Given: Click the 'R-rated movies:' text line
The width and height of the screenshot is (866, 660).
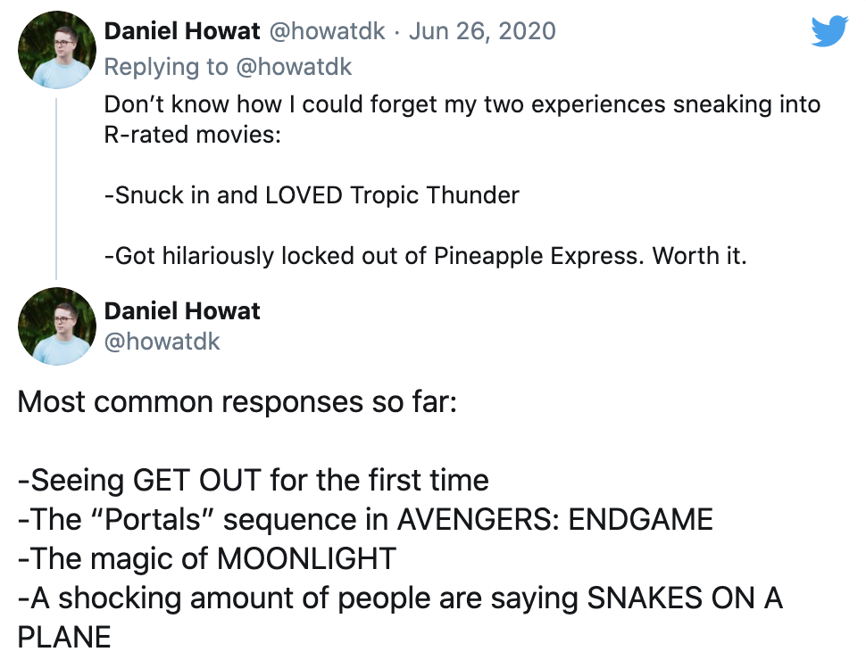Looking at the screenshot, I should point(193,135).
